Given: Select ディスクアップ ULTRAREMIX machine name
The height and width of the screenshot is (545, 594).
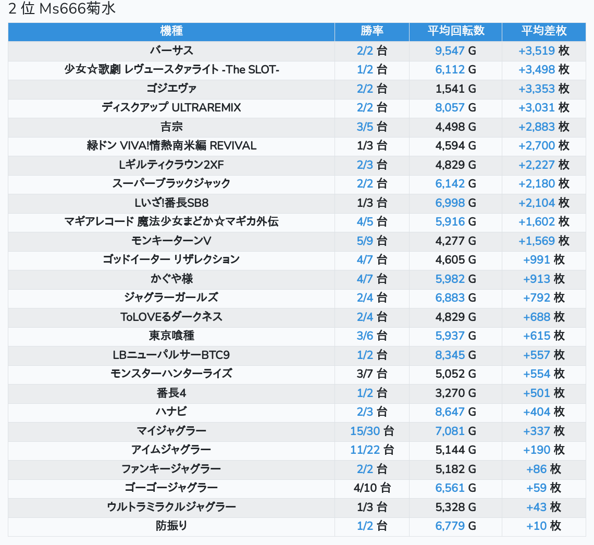Looking at the screenshot, I should (x=171, y=107).
